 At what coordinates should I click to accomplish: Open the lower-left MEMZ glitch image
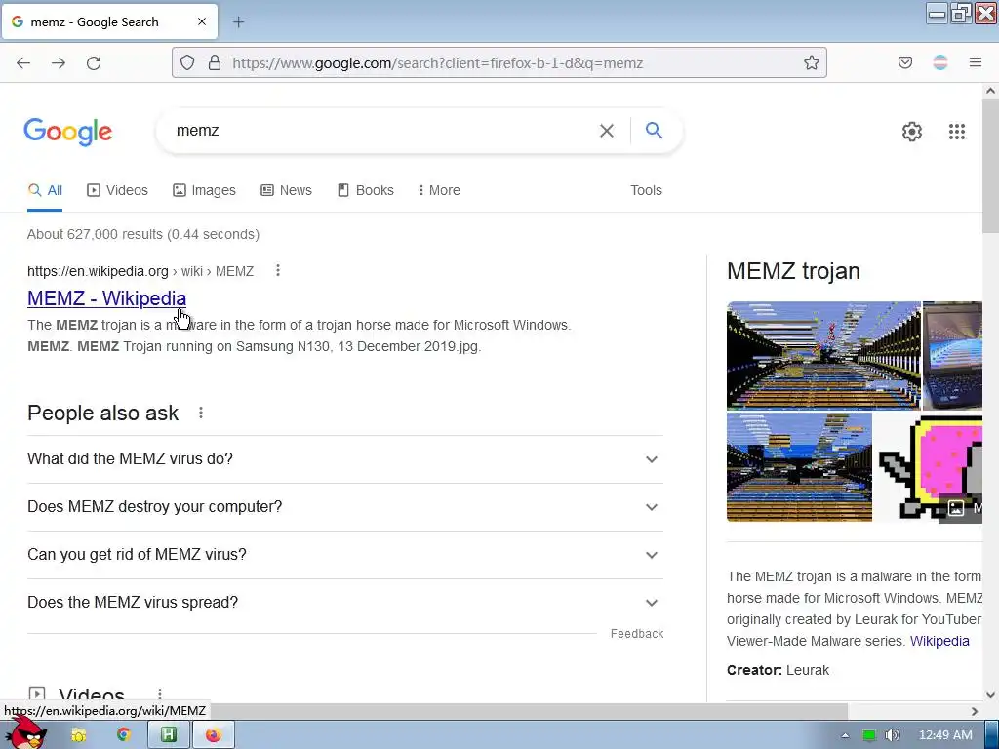[799, 467]
